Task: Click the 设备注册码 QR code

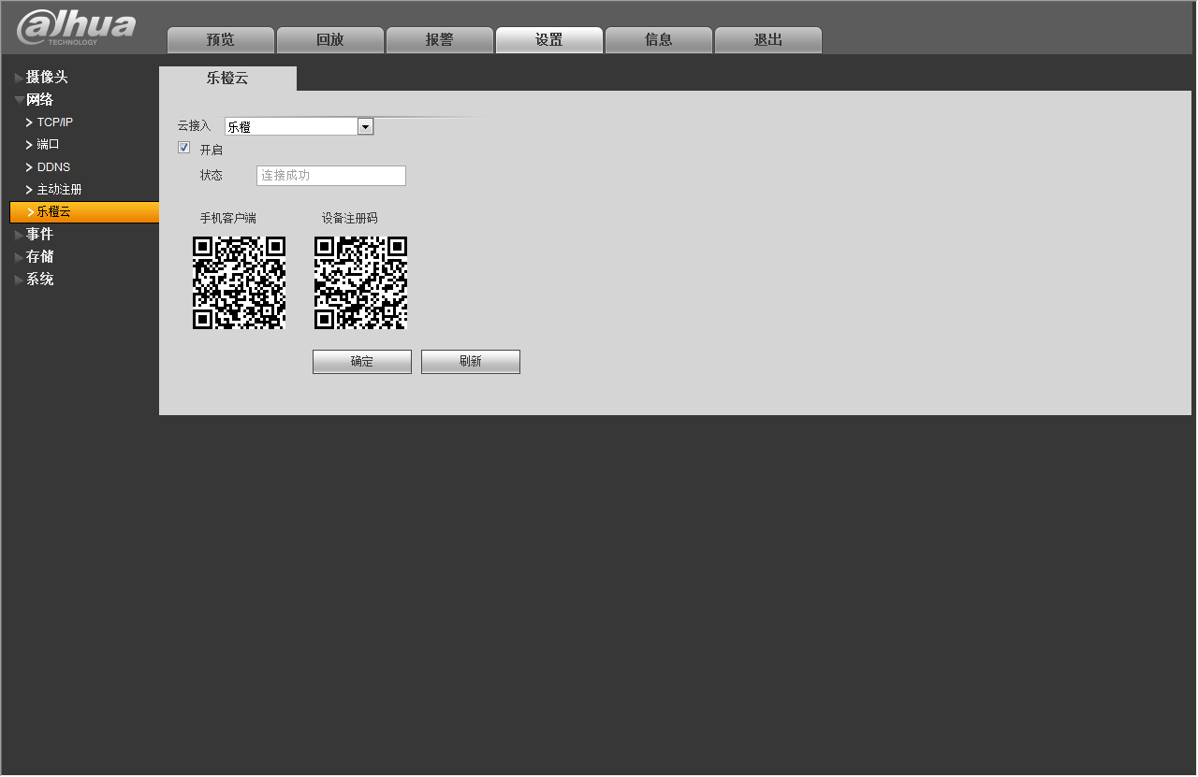Action: pyautogui.click(x=360, y=282)
